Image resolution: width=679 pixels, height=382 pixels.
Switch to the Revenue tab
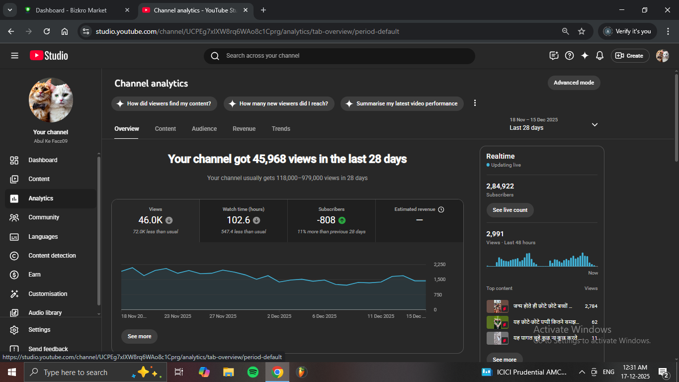[x=244, y=129]
